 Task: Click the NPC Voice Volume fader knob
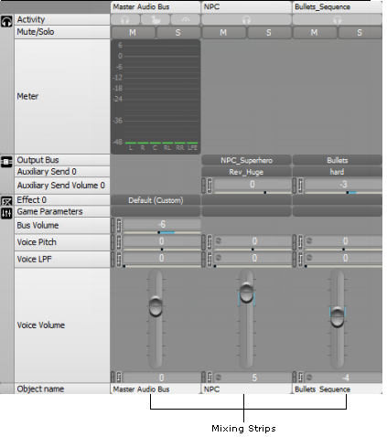point(246,293)
